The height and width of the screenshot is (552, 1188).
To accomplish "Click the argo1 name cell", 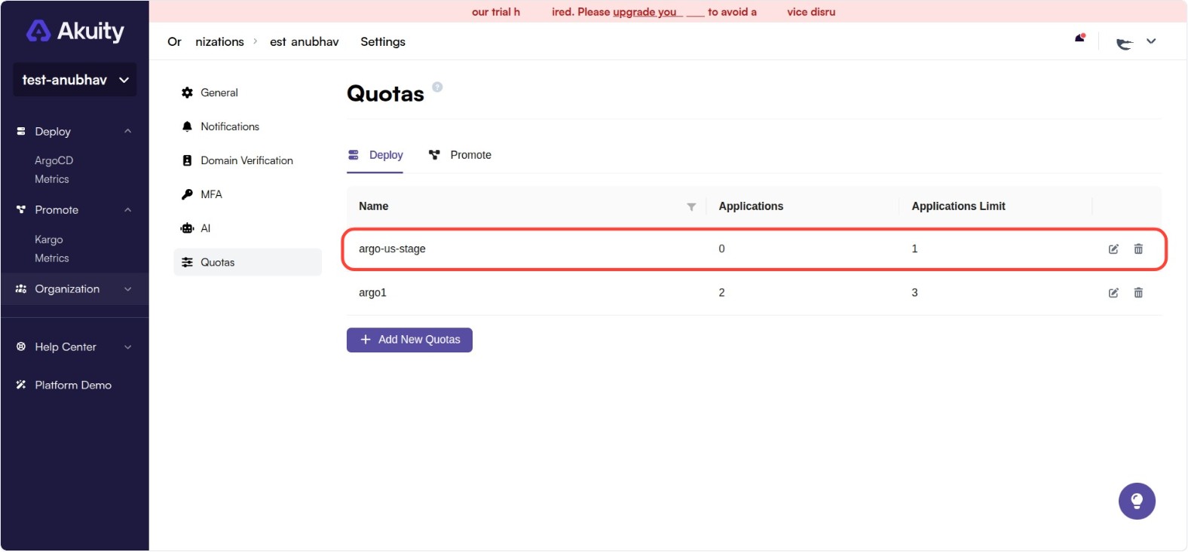I will 372,292.
